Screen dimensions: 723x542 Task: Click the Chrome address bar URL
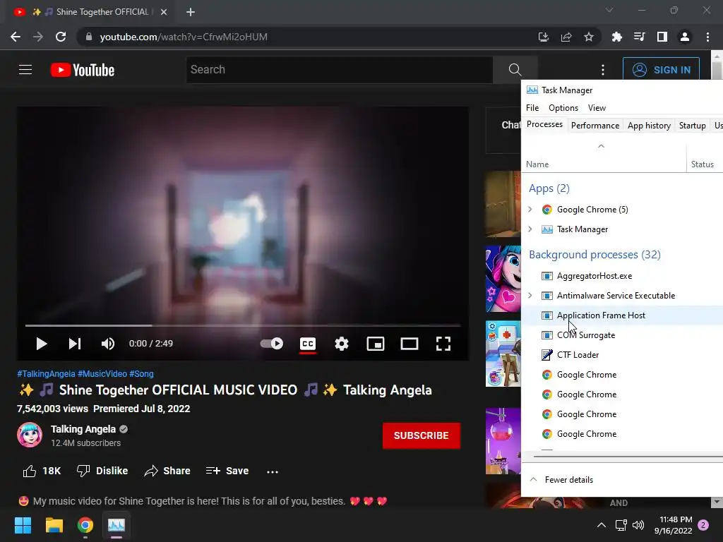point(184,37)
